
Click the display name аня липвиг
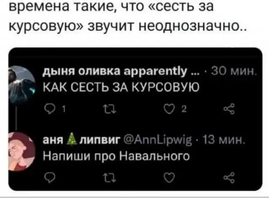81,141
